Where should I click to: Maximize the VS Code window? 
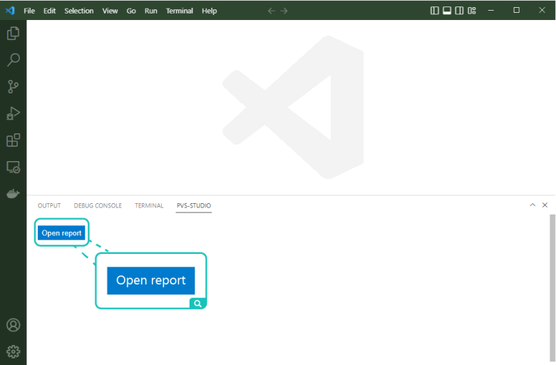coord(516,11)
